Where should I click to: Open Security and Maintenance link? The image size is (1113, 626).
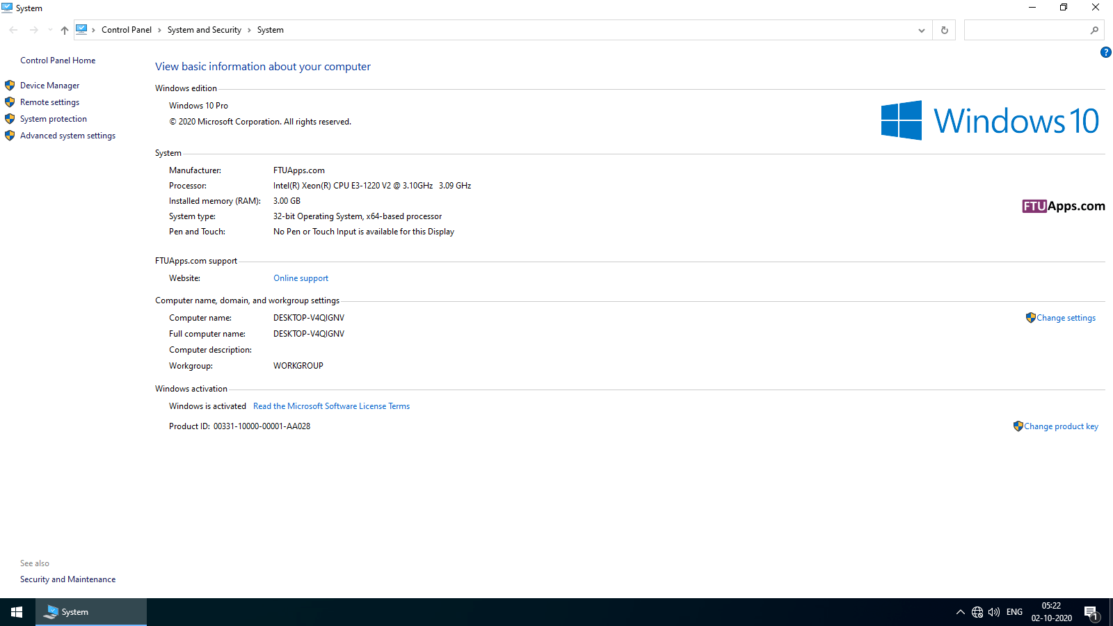(x=68, y=579)
